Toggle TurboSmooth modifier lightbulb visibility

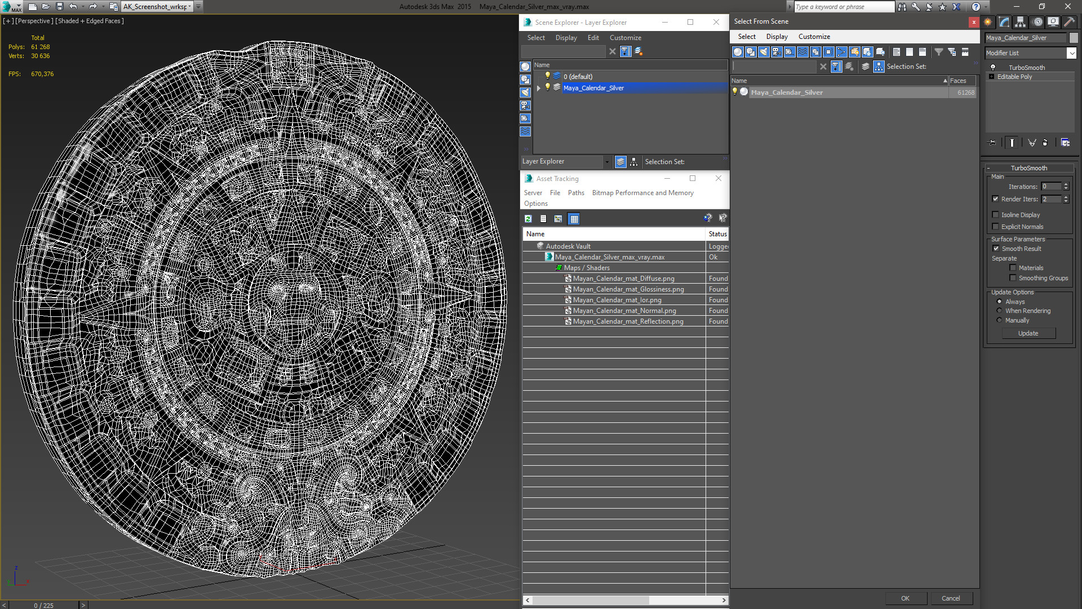pyautogui.click(x=993, y=67)
